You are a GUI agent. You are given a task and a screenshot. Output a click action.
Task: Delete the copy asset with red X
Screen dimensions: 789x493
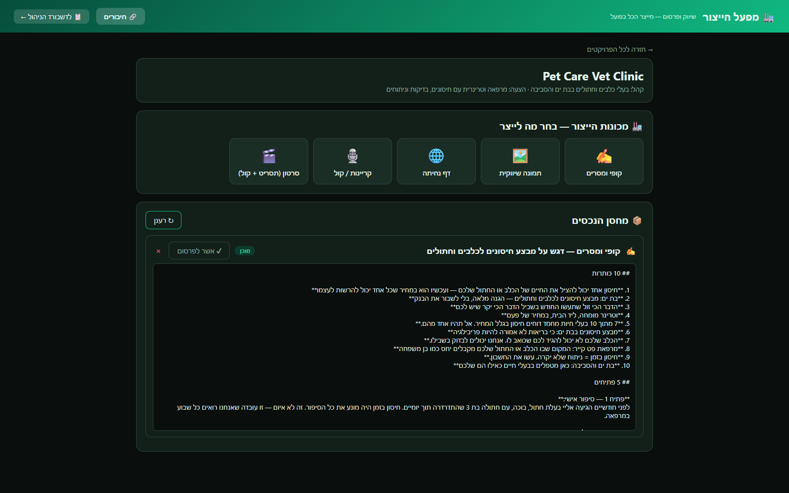[x=158, y=251]
